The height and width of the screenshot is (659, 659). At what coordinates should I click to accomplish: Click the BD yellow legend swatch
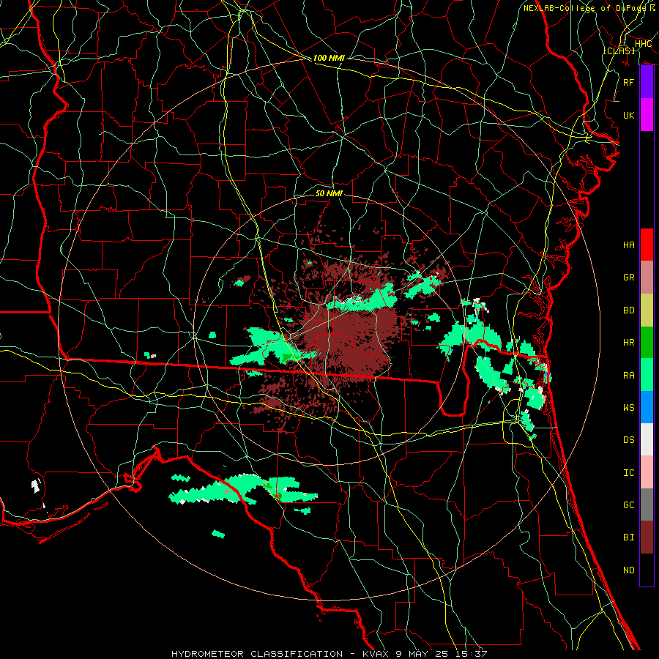click(x=647, y=310)
